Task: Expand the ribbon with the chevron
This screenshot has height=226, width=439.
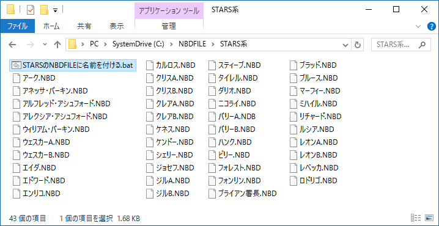Action: click(418, 27)
